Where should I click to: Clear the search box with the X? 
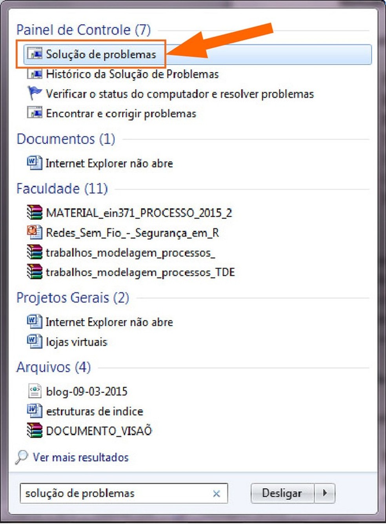(x=216, y=493)
